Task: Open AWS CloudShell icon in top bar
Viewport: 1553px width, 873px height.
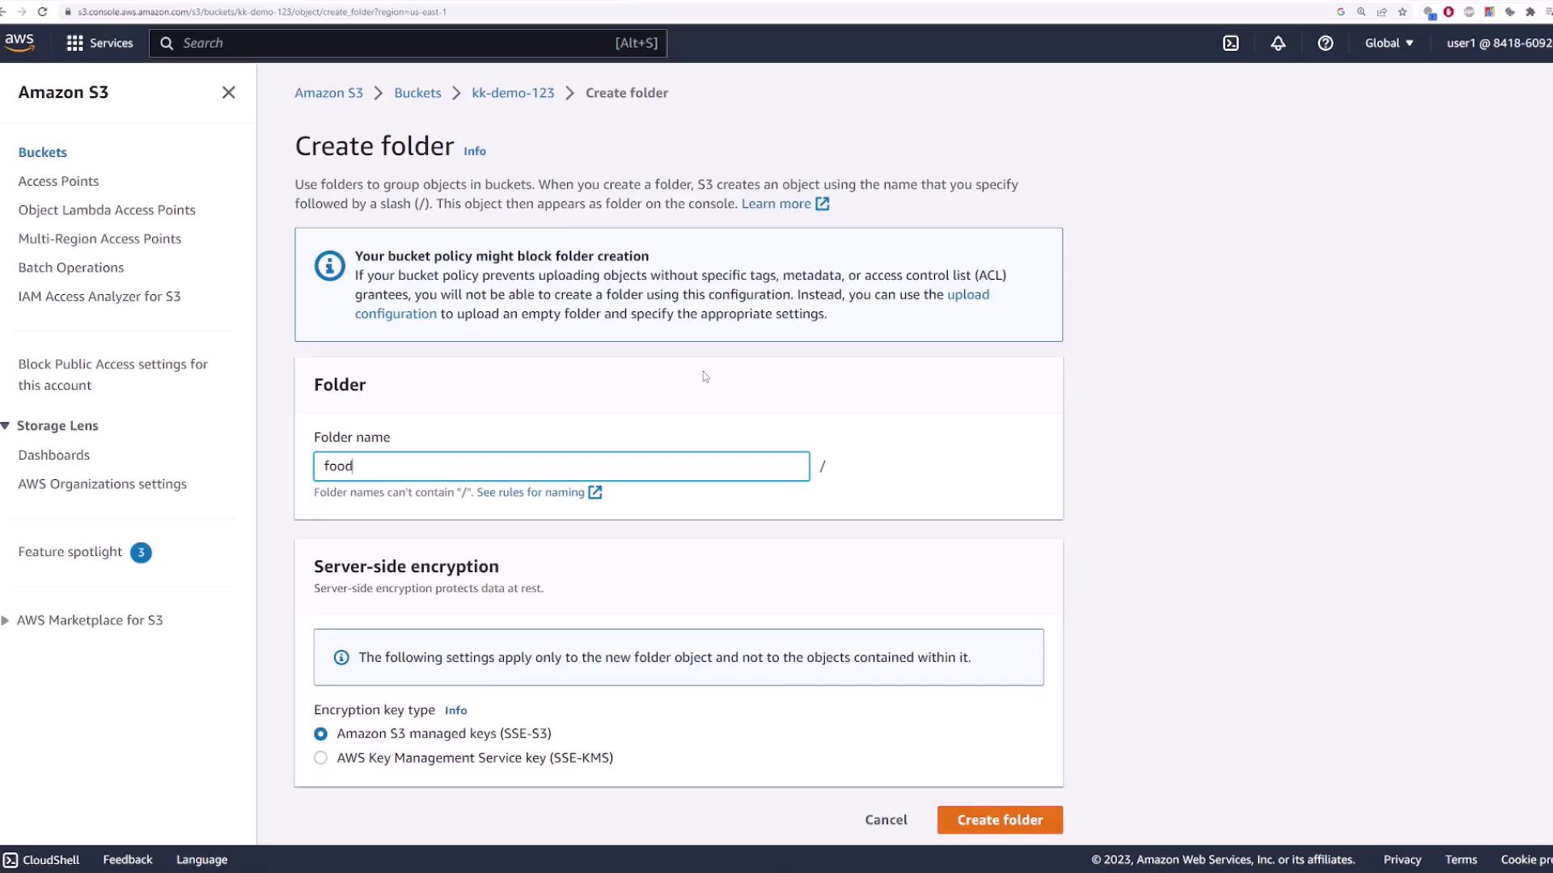Action: click(x=1230, y=44)
